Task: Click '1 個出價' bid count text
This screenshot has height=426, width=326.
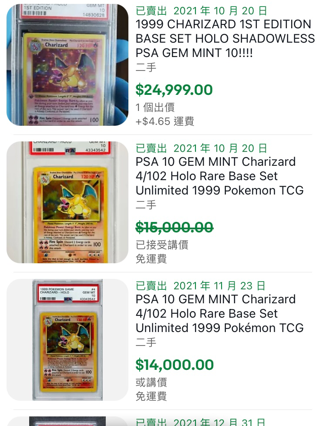Action: coord(155,107)
